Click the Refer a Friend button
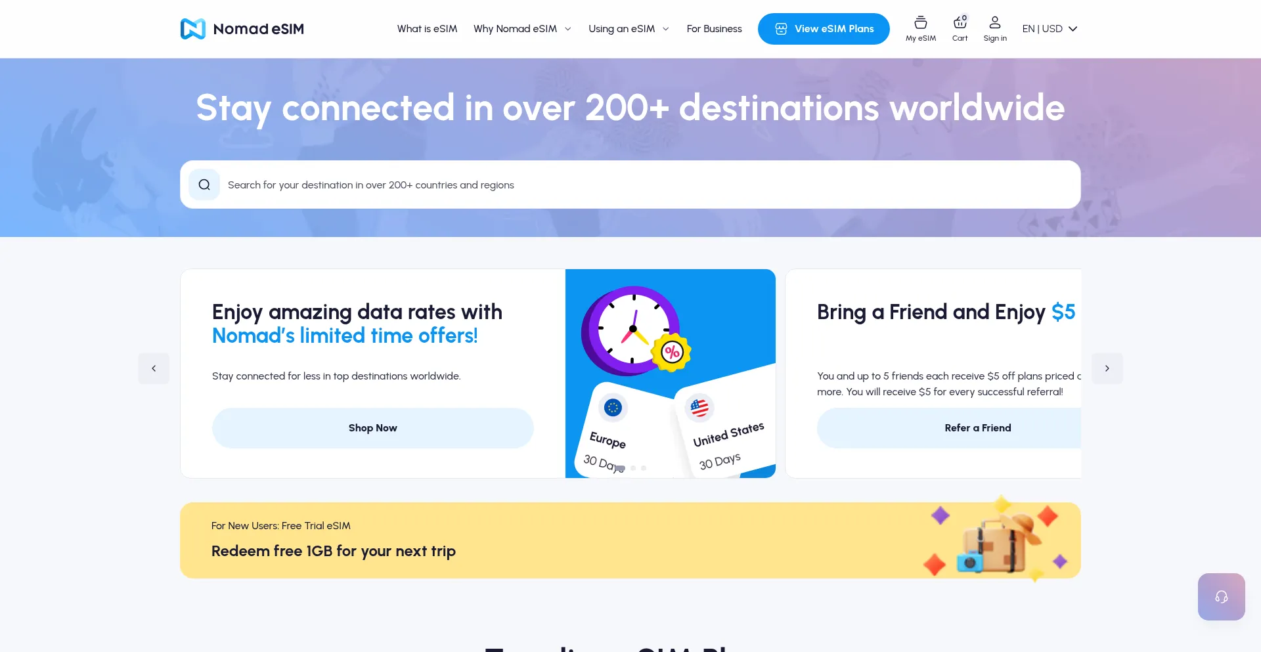 977,427
